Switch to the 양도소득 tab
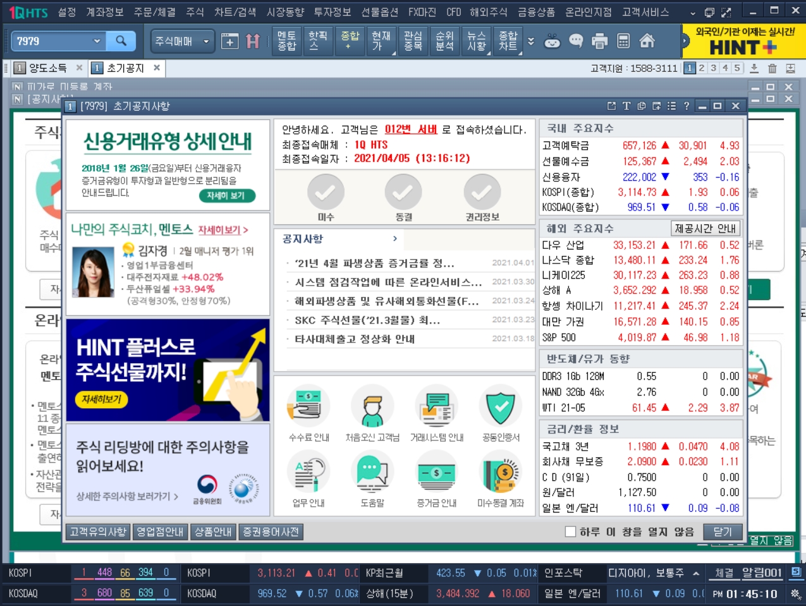Image resolution: width=806 pixels, height=606 pixels. [47, 68]
